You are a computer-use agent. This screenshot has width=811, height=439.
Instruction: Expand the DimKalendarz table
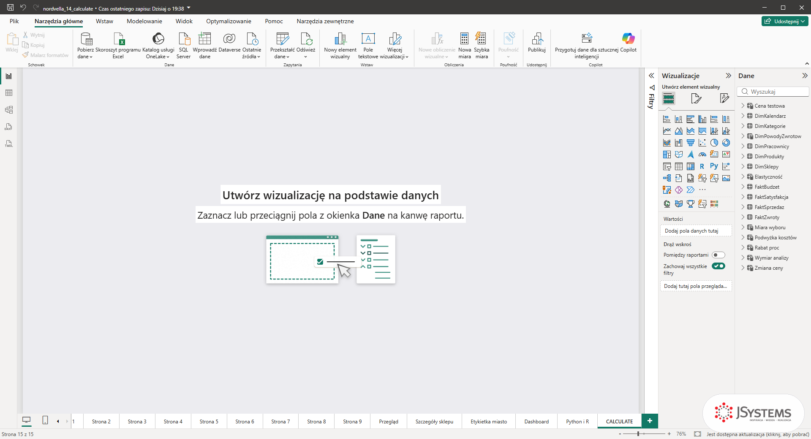(x=743, y=116)
